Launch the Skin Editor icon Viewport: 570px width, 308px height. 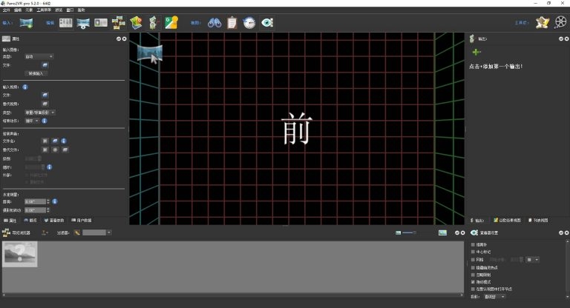pyautogui.click(x=543, y=23)
